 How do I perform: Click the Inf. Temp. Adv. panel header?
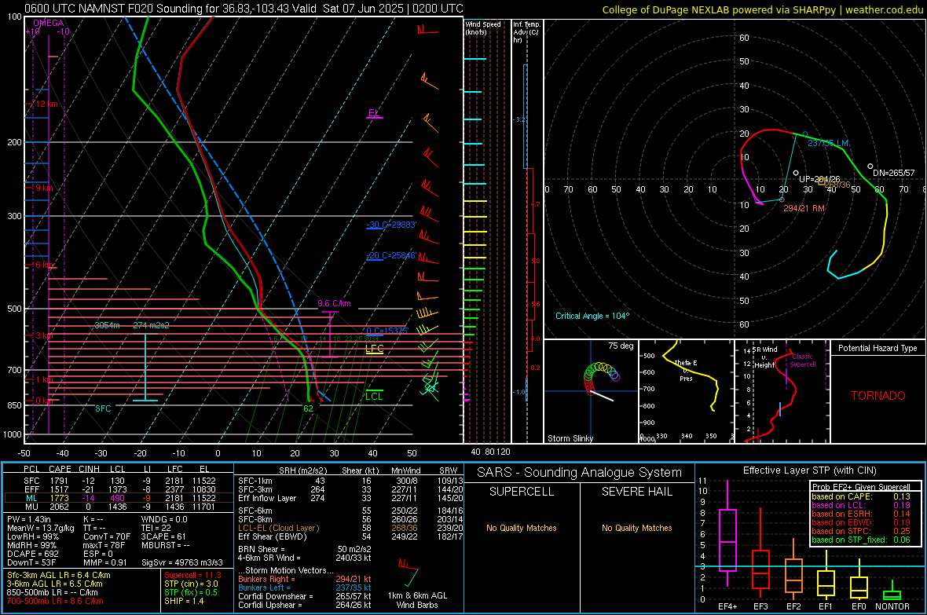[527, 32]
